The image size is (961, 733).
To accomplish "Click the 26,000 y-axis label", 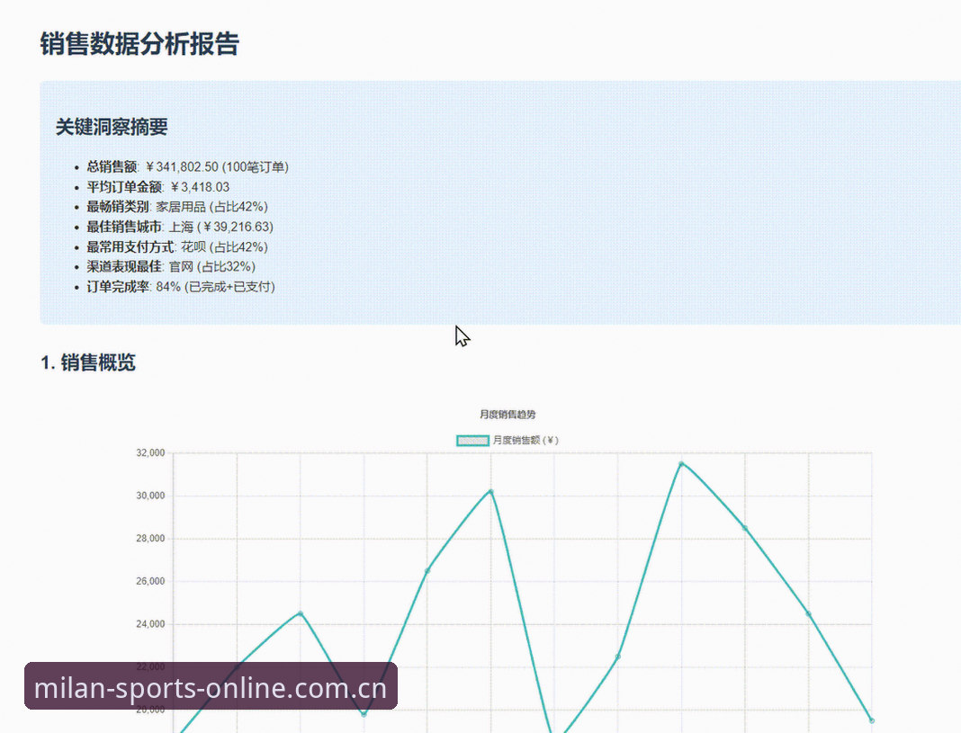I will tap(150, 581).
